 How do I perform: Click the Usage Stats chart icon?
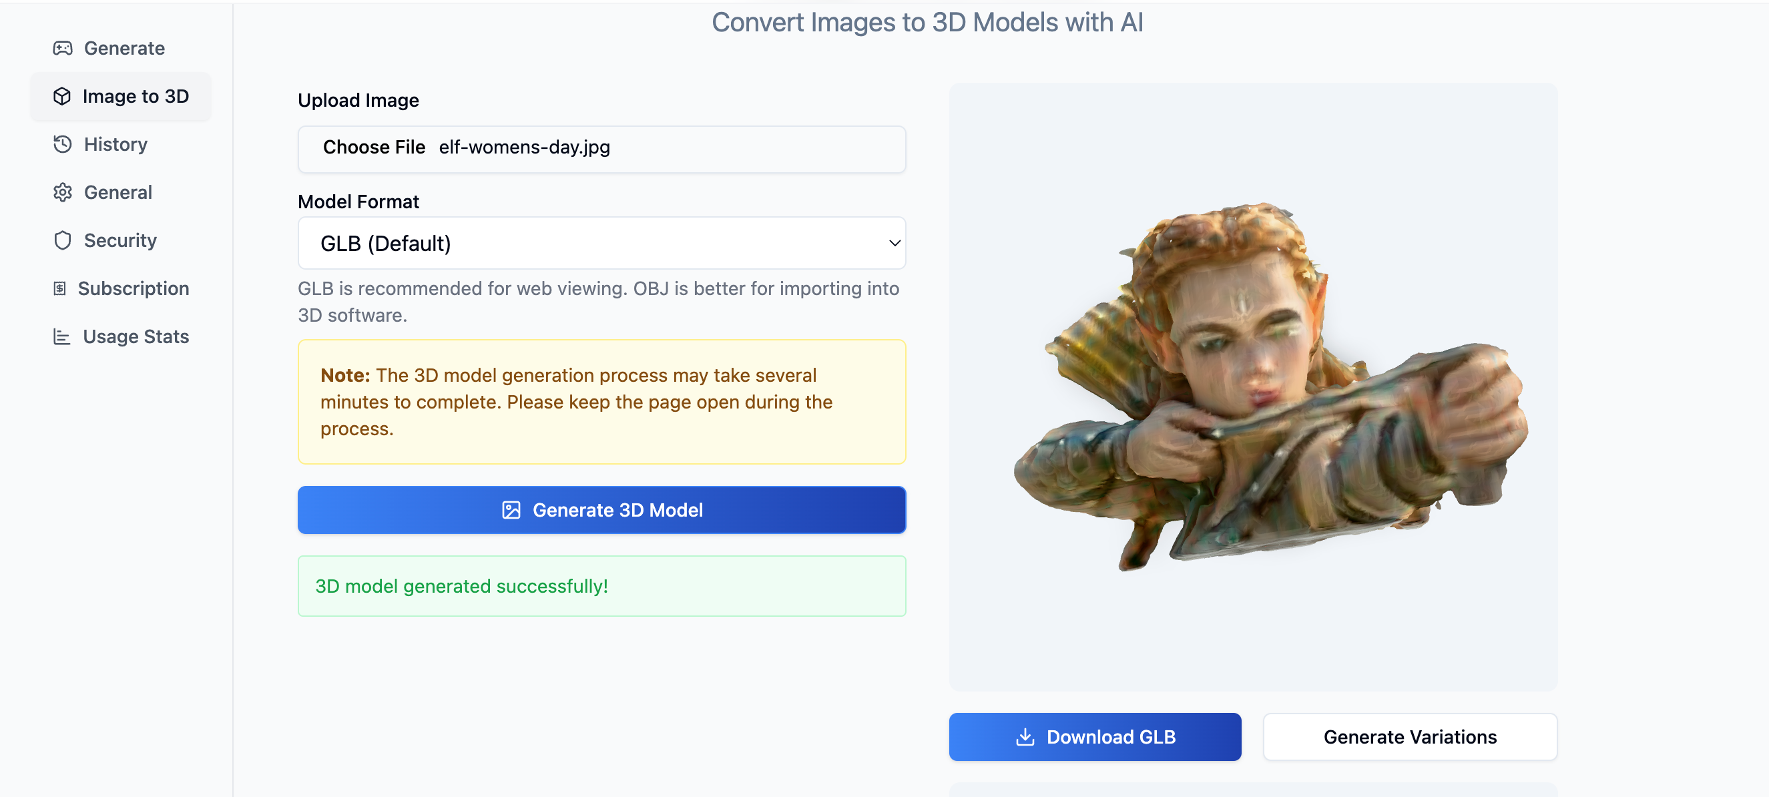coord(62,336)
